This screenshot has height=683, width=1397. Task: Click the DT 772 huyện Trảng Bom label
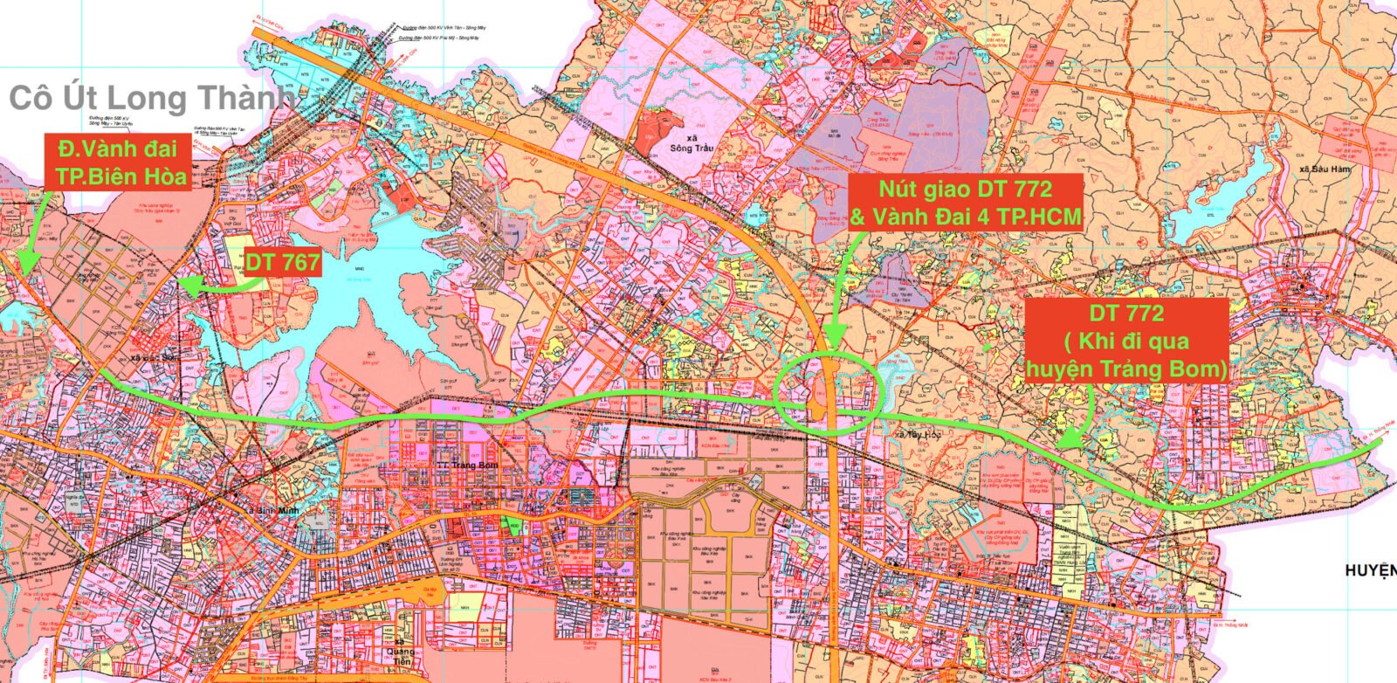1126,341
